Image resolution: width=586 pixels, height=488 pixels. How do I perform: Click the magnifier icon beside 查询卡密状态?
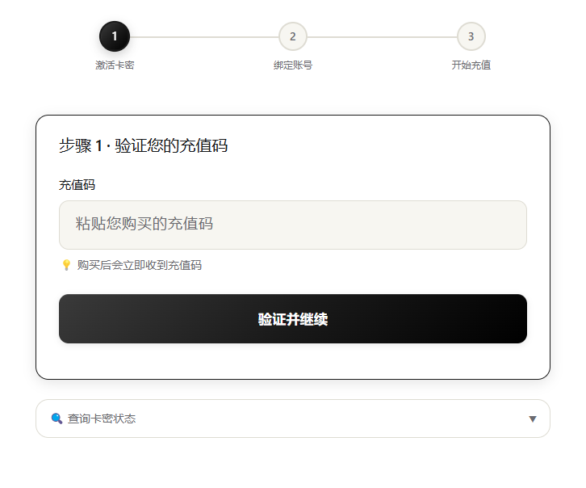point(57,419)
